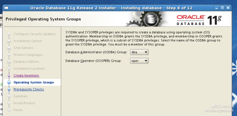Click the Database Edition step label
This screenshot has width=237, height=116.
pyautogui.click(x=26, y=62)
